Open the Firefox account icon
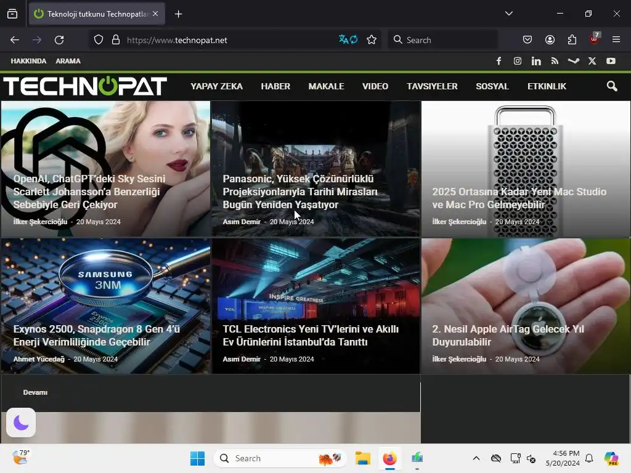The image size is (631, 473). point(550,39)
